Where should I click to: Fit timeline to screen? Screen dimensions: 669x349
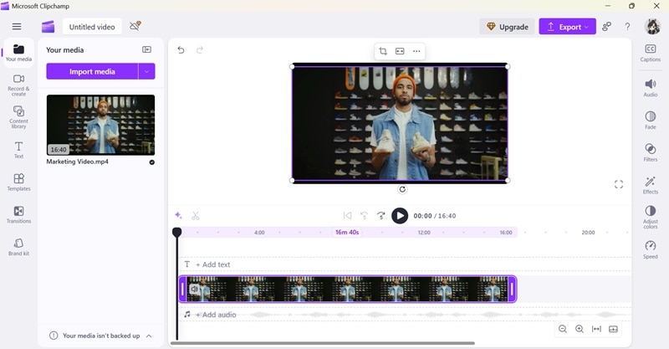coord(596,329)
